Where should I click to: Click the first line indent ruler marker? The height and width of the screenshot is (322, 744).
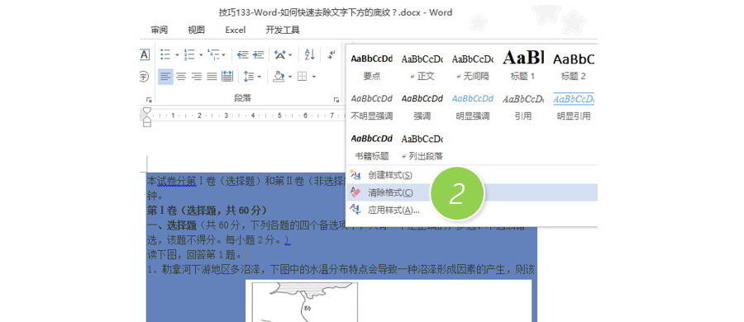coord(147,110)
